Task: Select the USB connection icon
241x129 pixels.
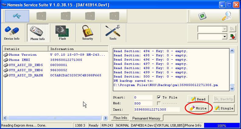Action: point(17,16)
